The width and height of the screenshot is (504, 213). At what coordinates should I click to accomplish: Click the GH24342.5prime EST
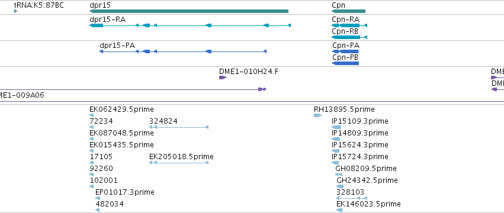pos(340,186)
